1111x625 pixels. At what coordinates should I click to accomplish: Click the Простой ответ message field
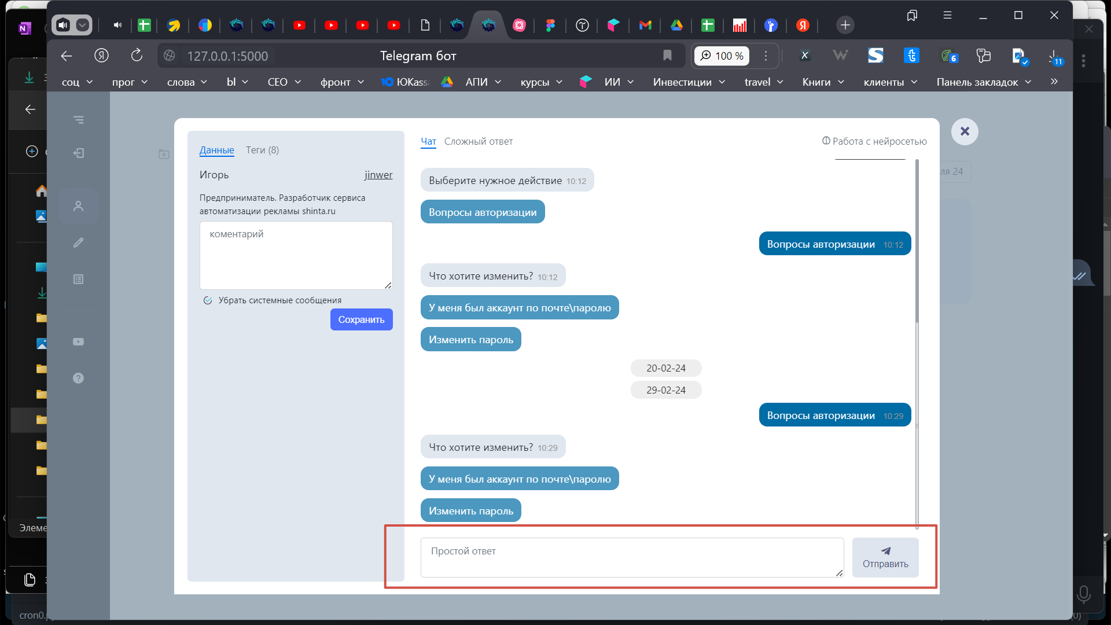632,557
